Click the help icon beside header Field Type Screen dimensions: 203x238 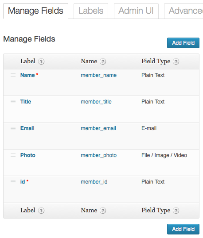point(176,61)
